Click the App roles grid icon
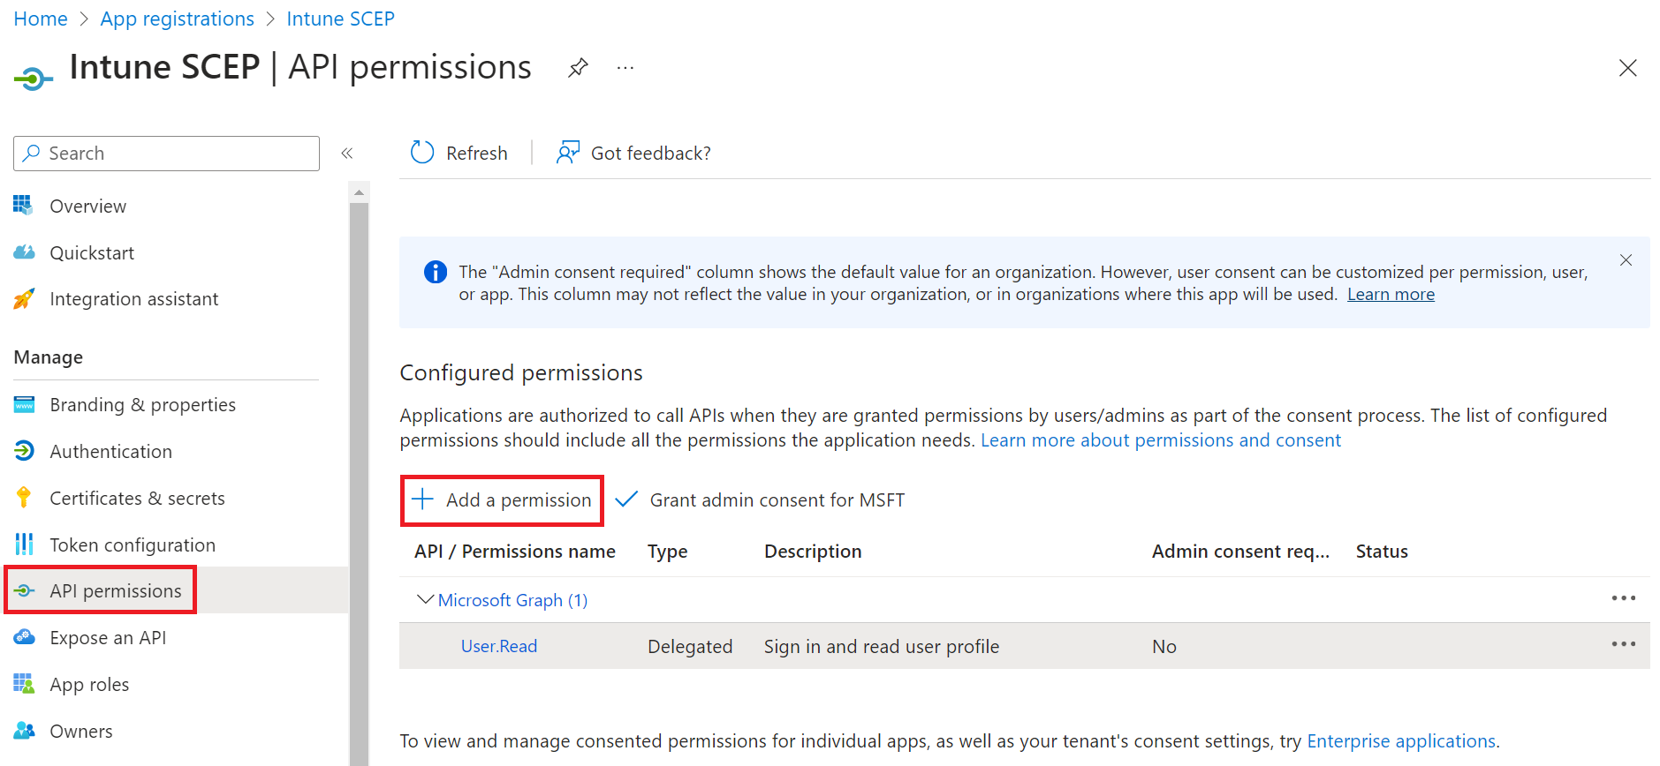 (24, 684)
